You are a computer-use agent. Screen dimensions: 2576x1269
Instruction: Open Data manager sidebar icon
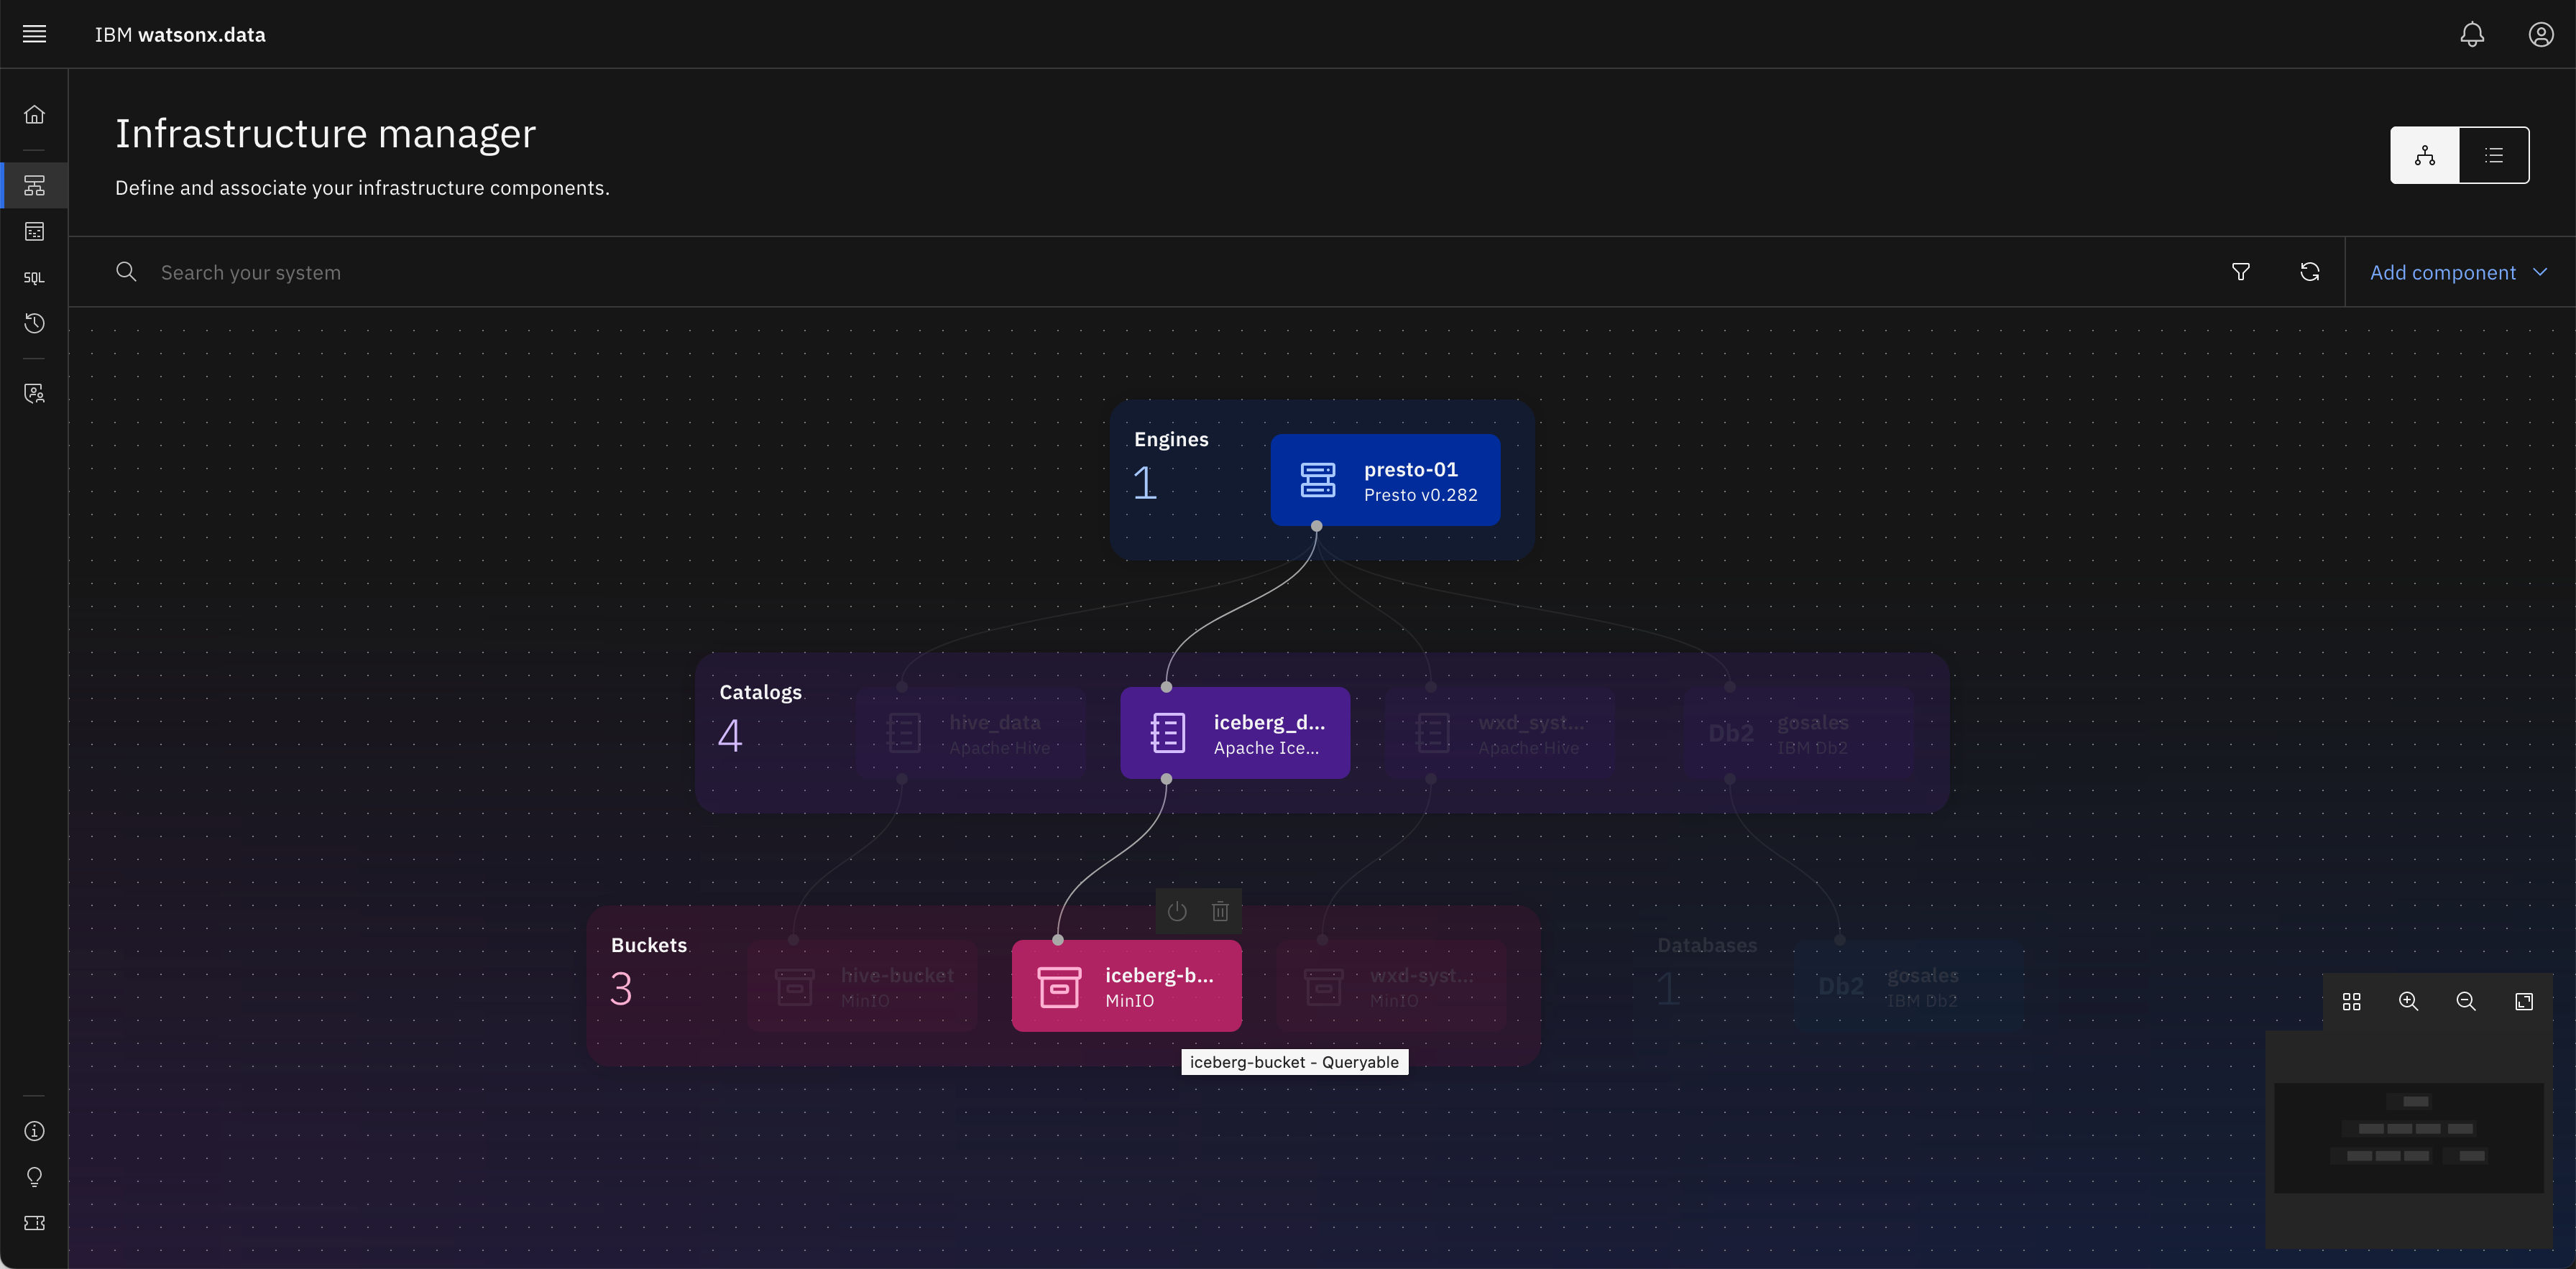[x=34, y=231]
